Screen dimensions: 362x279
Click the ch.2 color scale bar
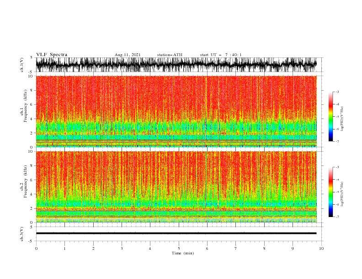pos(331,192)
